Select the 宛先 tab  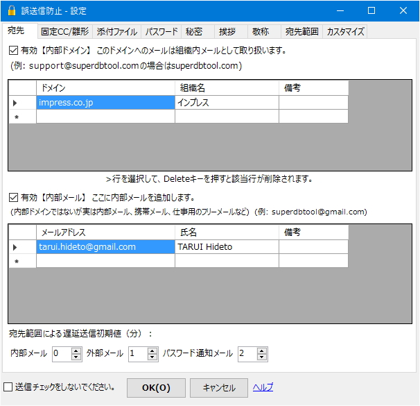19,31
